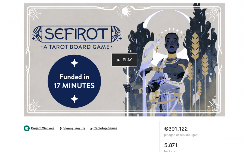Open the Tabletop Games category link
245x152 pixels.
[x=105, y=128]
